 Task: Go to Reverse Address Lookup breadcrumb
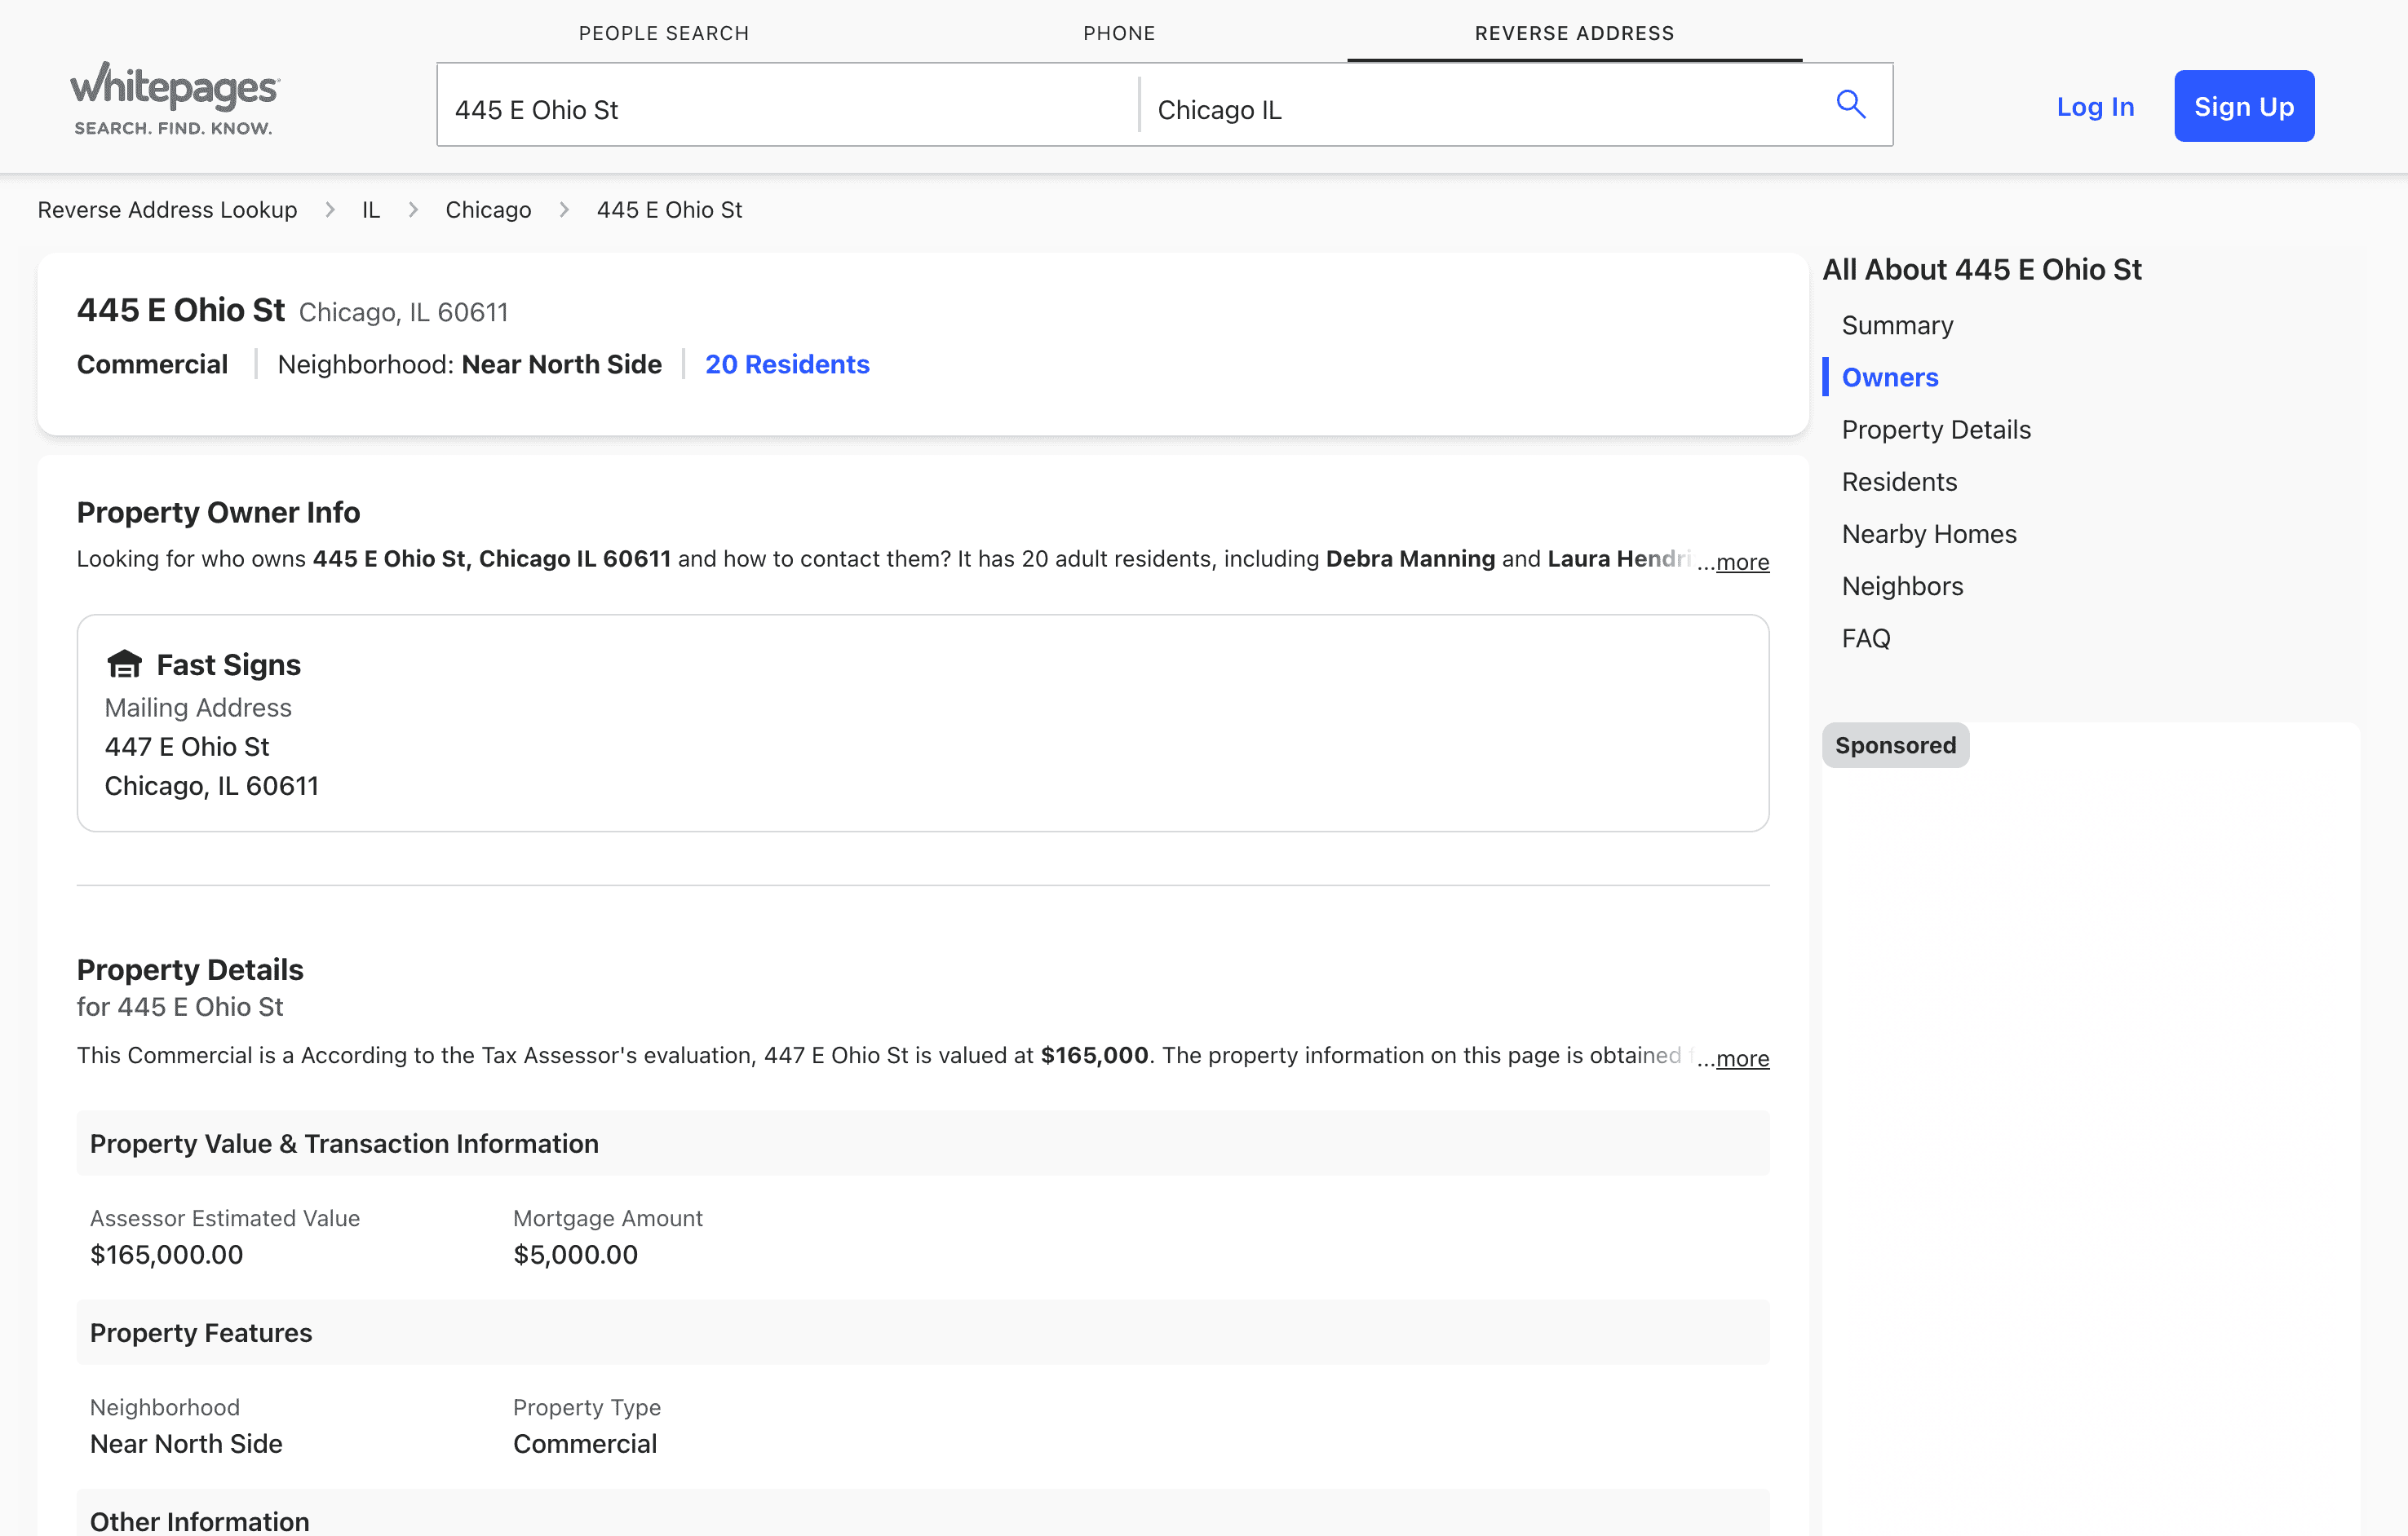tap(167, 210)
